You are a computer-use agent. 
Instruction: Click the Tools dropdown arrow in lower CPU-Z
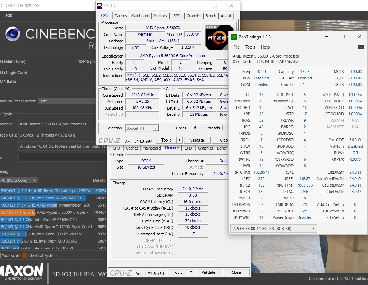click(191, 272)
